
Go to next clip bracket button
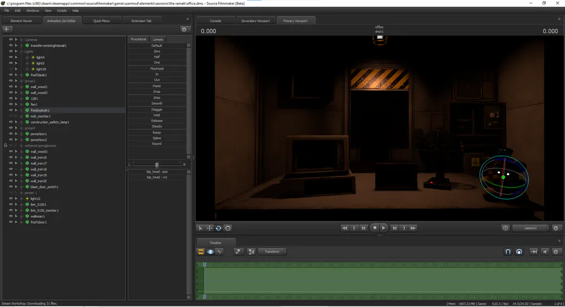pyautogui.click(x=404, y=228)
